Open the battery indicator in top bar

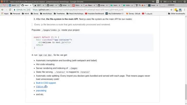click(x=167, y=2)
